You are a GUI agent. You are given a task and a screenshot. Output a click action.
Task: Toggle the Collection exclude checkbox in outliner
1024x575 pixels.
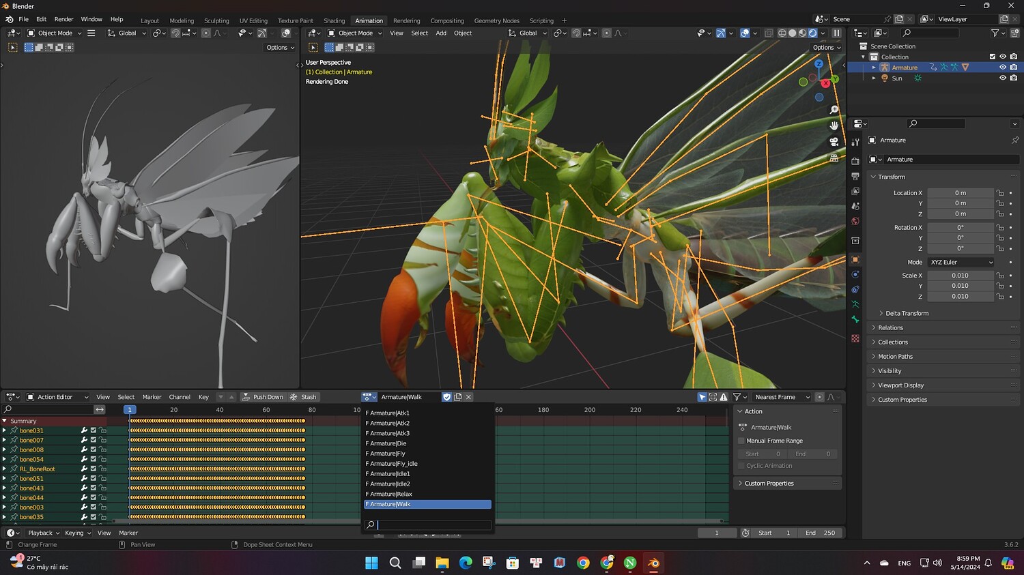tap(992, 57)
